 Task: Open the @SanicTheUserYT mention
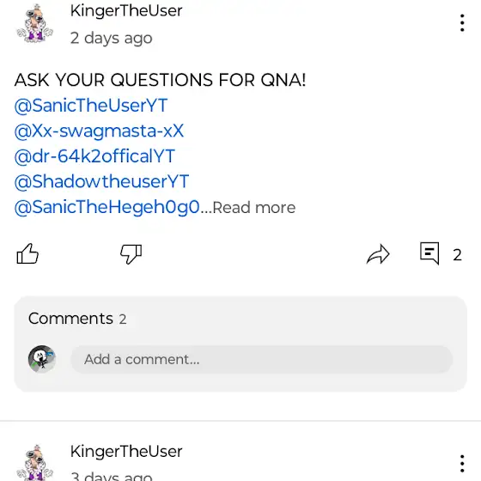(x=91, y=106)
